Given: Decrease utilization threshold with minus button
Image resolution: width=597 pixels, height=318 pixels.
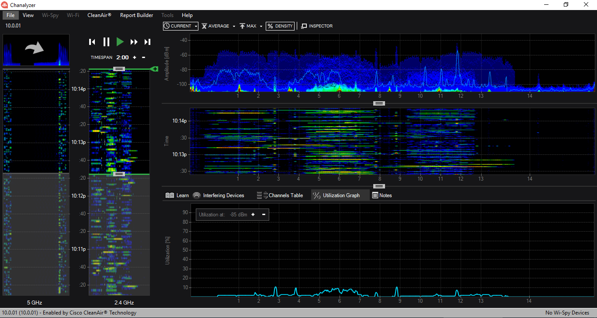Looking at the screenshot, I should (x=264, y=215).
